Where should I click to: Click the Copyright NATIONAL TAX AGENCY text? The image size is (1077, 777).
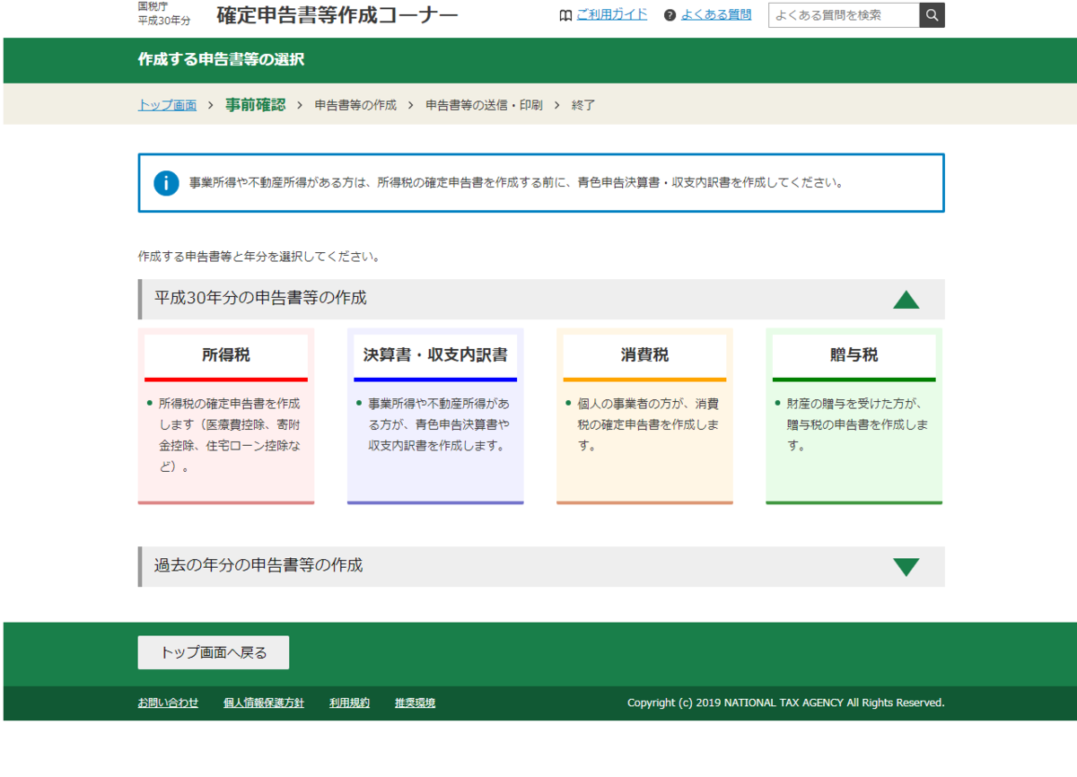tap(786, 703)
